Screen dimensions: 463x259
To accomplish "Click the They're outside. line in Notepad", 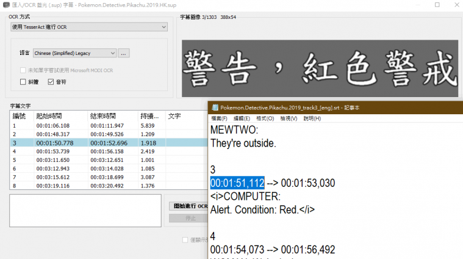I will tap(243, 143).
